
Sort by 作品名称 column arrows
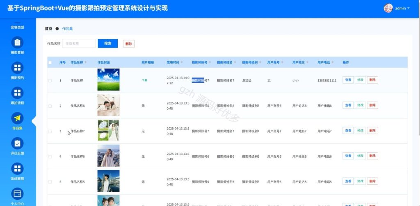click(86, 62)
